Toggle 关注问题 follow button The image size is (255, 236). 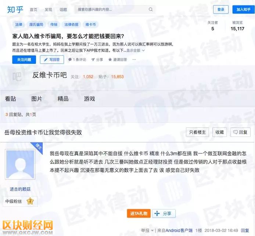(x=24, y=59)
